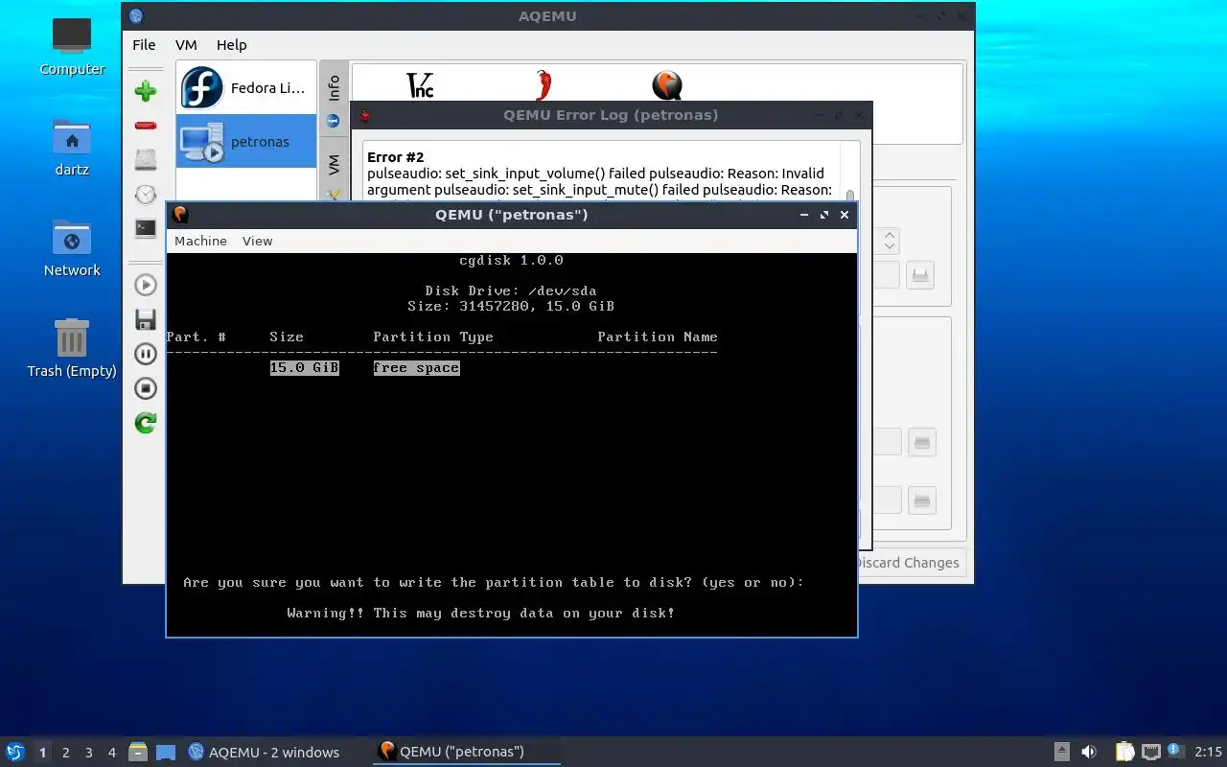Click the Computer desktop icon
Screen dimensions: 1227x767
[x=72, y=47]
